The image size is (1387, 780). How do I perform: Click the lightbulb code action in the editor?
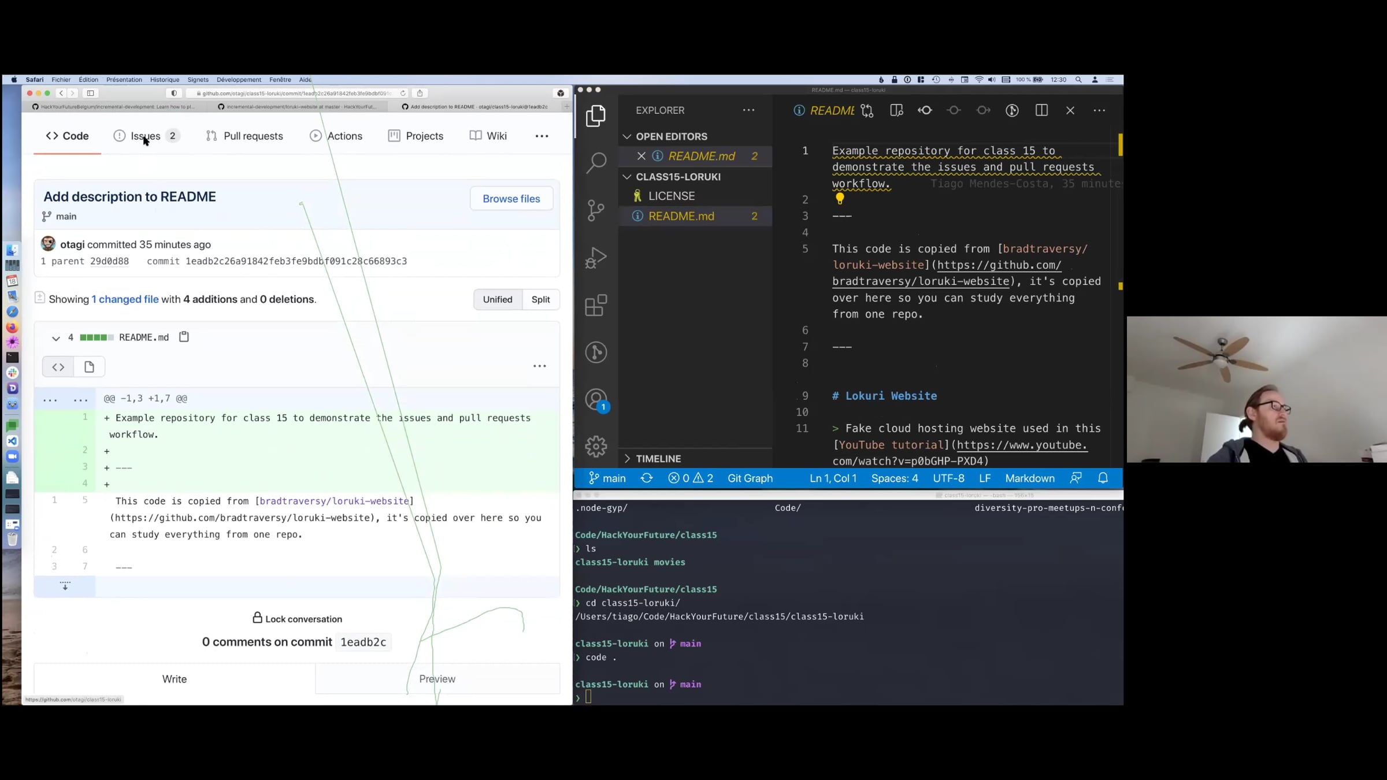tap(840, 199)
